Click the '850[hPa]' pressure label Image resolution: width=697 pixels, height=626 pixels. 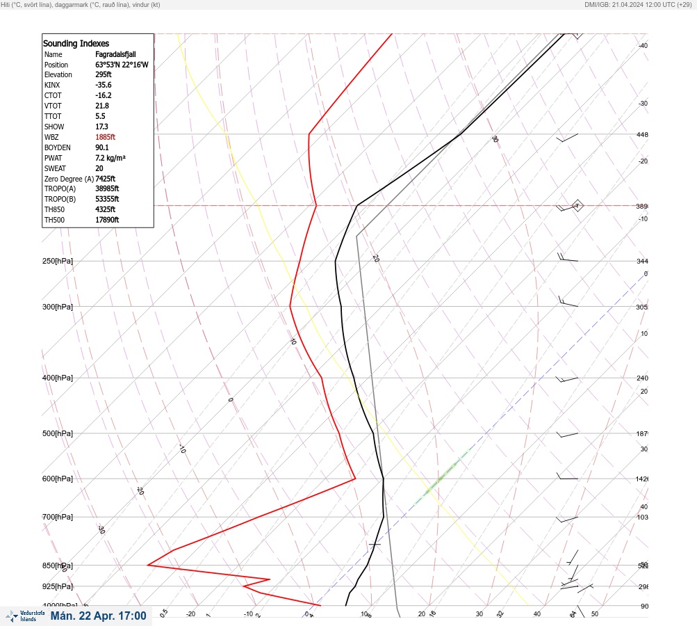pos(58,565)
